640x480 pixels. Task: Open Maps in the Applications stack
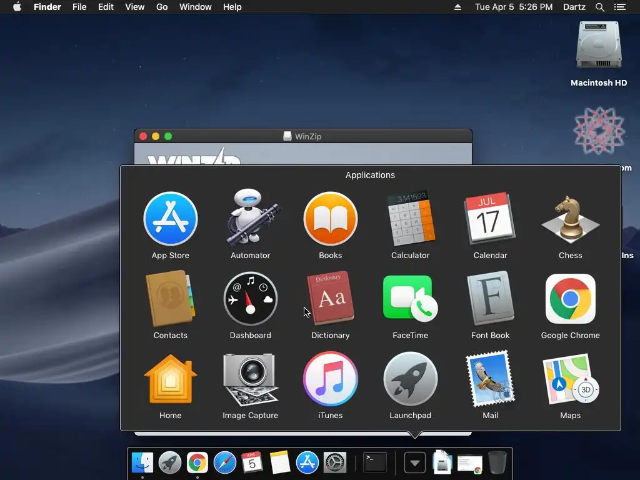tap(570, 379)
